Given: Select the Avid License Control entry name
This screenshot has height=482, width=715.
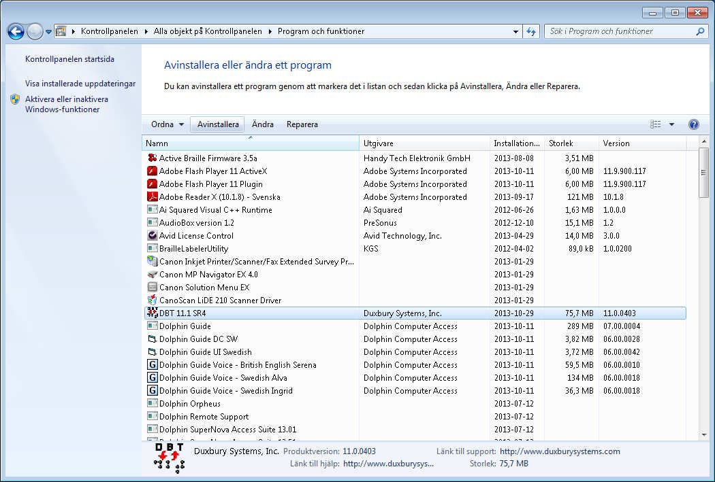Looking at the screenshot, I should 196,236.
